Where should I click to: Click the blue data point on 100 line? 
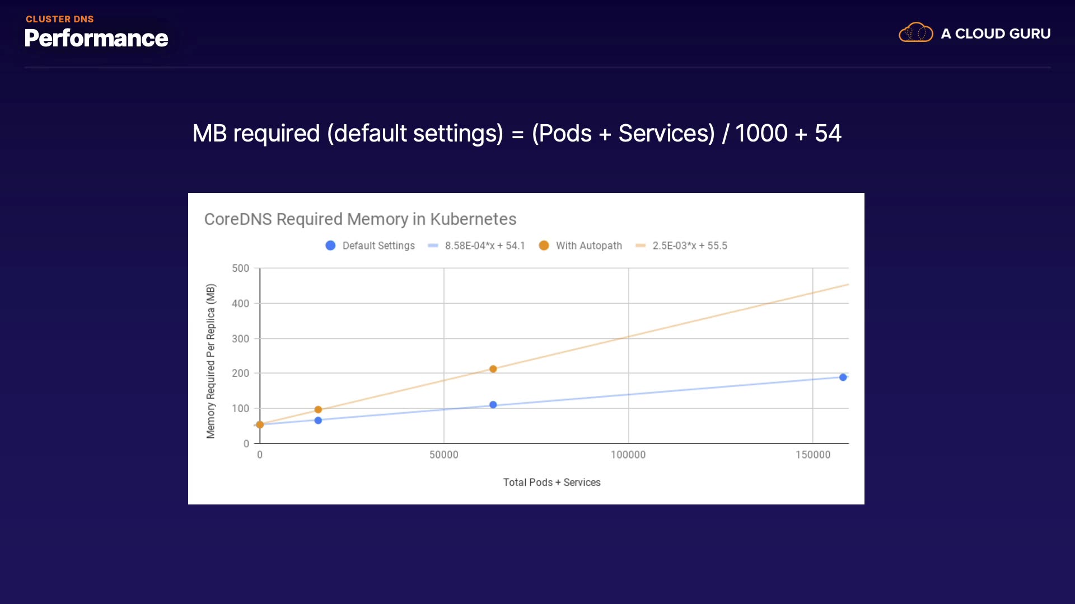pyautogui.click(x=493, y=405)
